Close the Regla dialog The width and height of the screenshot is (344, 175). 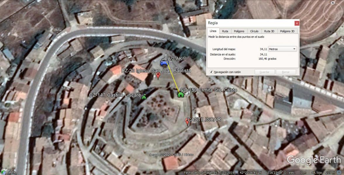point(297,23)
